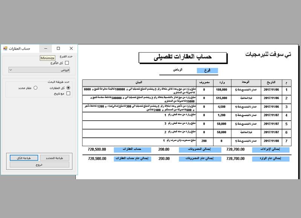Minimize the حساب العقارات window
Image resolution: width=301 pixels, height=218 pixels.
[x=46, y=48]
